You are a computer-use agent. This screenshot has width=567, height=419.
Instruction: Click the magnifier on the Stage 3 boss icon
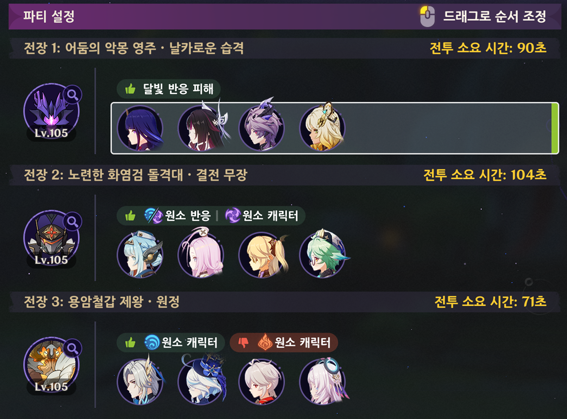pyautogui.click(x=73, y=348)
